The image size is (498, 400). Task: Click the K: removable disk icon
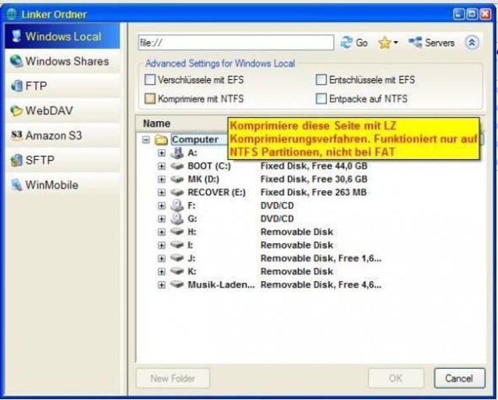[x=177, y=271]
